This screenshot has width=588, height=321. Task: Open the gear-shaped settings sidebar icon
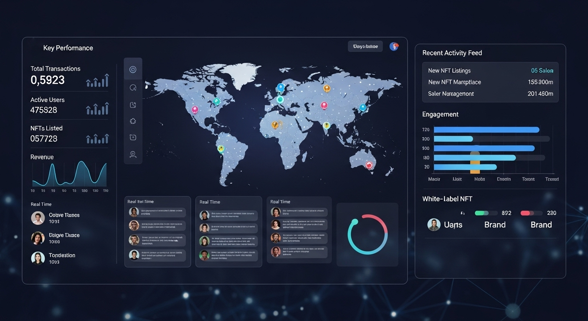pos(133,121)
